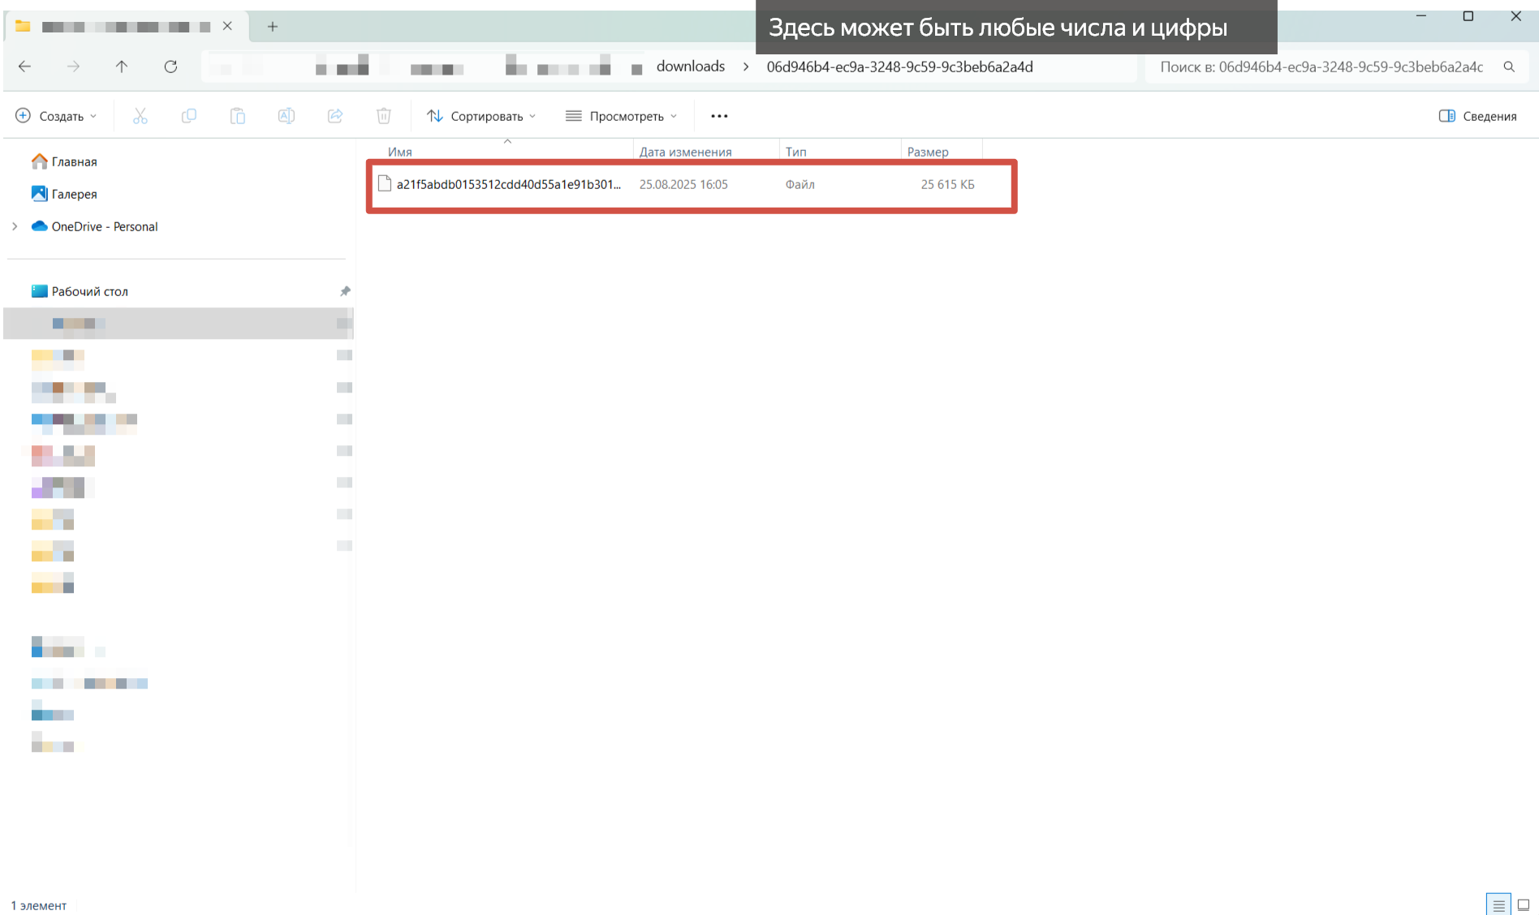Open the Сортировать dropdown menu
1539x915 pixels.
pos(481,116)
